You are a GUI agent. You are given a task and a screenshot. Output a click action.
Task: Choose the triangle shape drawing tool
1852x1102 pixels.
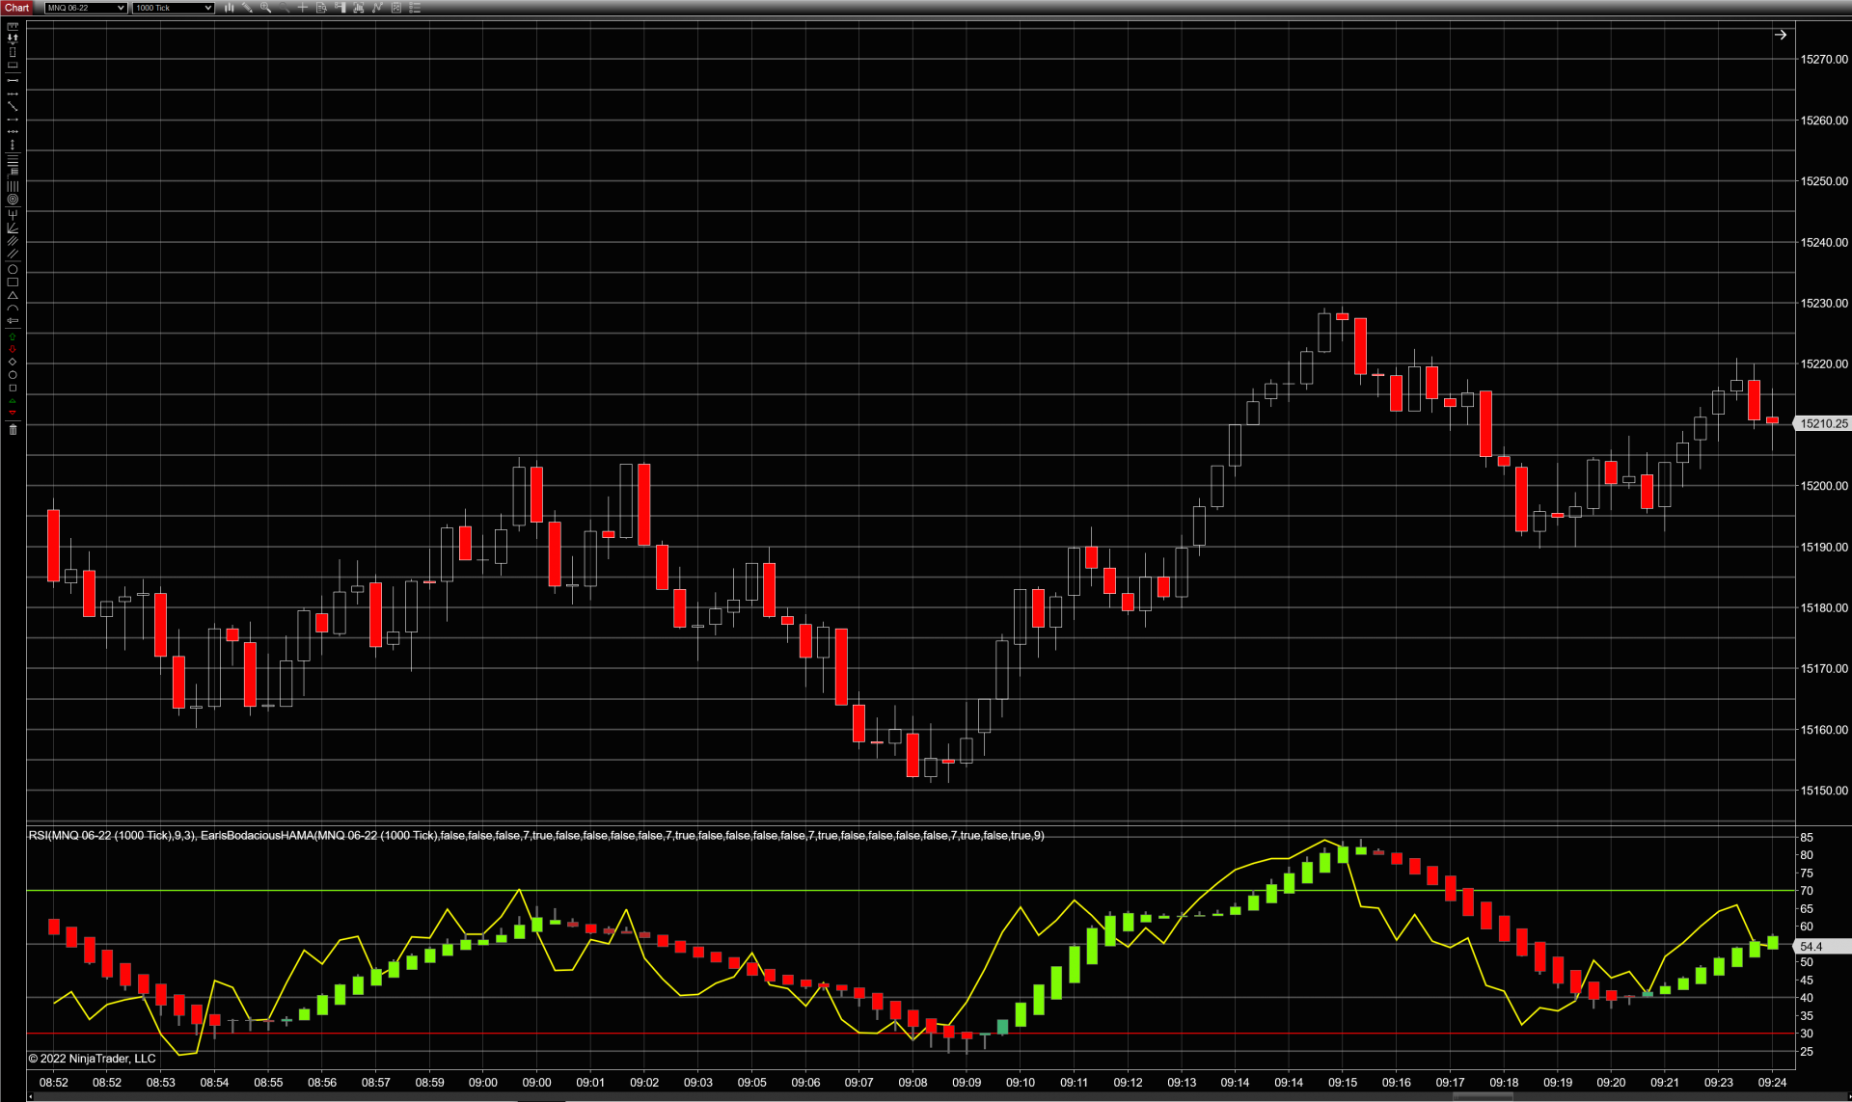tap(13, 295)
